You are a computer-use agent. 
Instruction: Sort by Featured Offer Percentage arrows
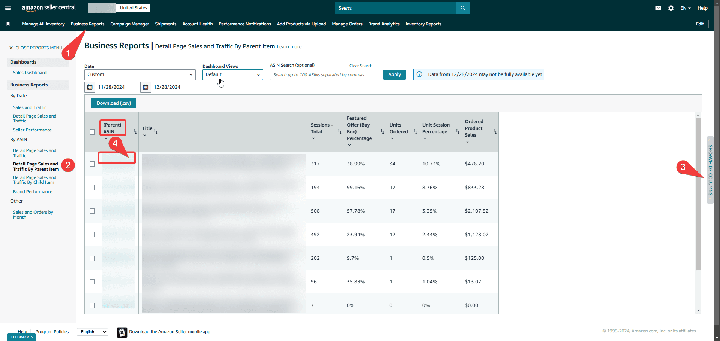pos(382,131)
